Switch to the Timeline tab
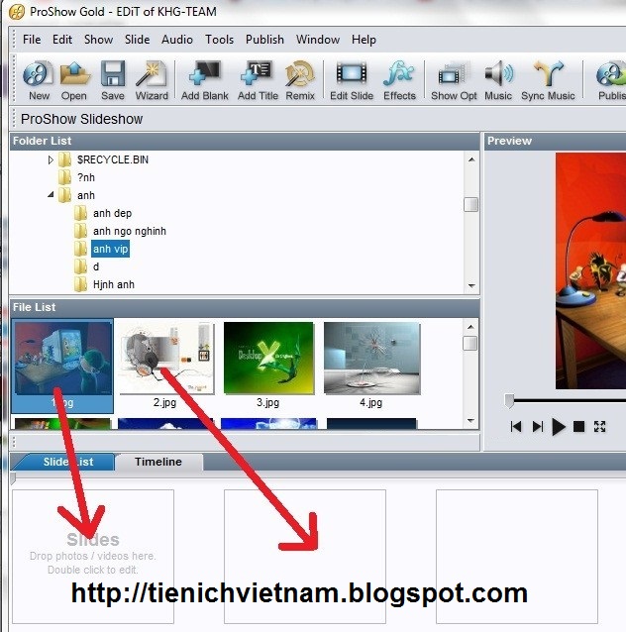Viewport: 626px width, 632px height. pyautogui.click(x=158, y=462)
